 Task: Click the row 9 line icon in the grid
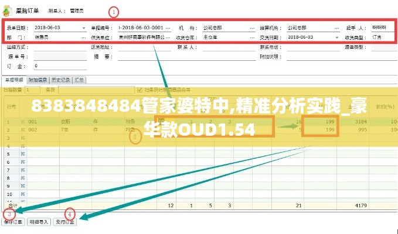23,186
